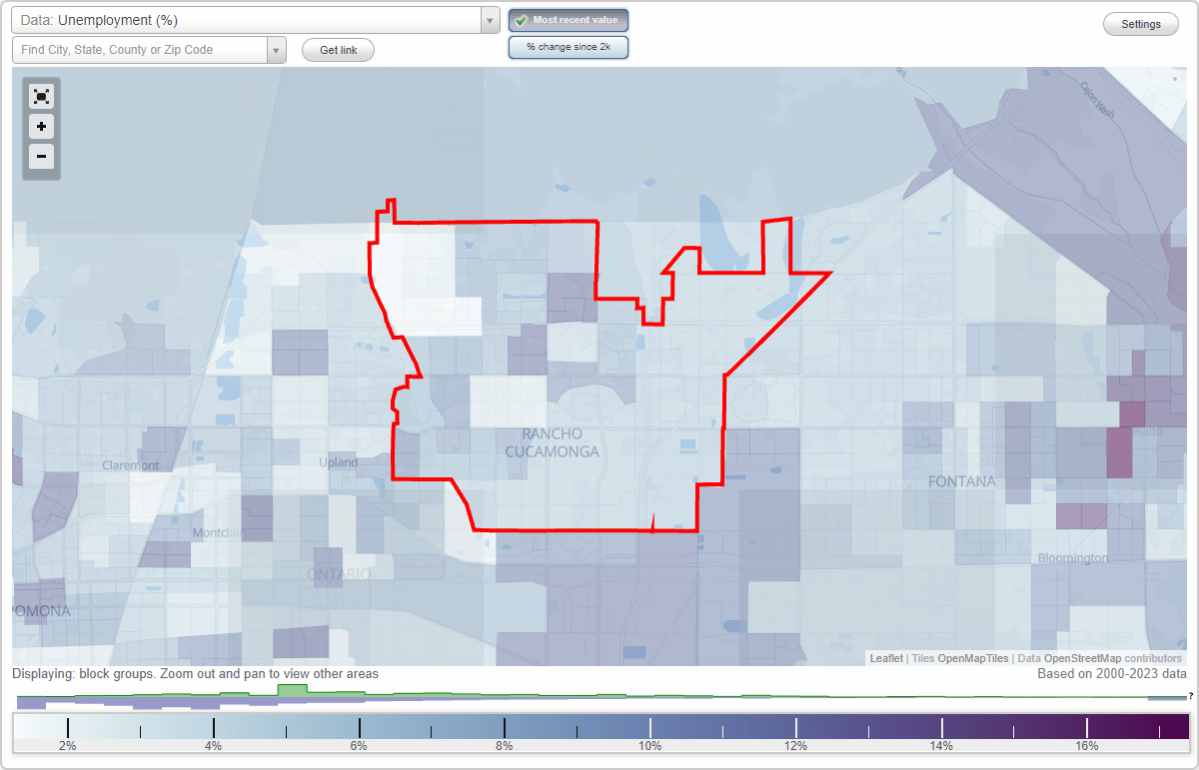Click the 'Displaying: block groups' status text
1199x770 pixels.
(x=196, y=674)
